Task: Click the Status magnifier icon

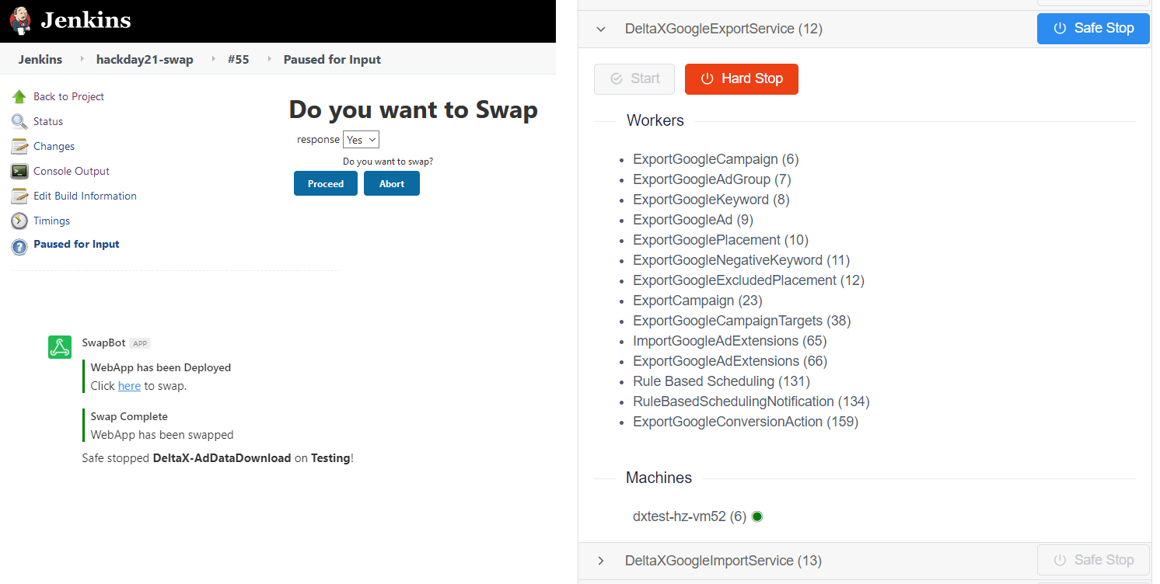Action: pos(19,121)
